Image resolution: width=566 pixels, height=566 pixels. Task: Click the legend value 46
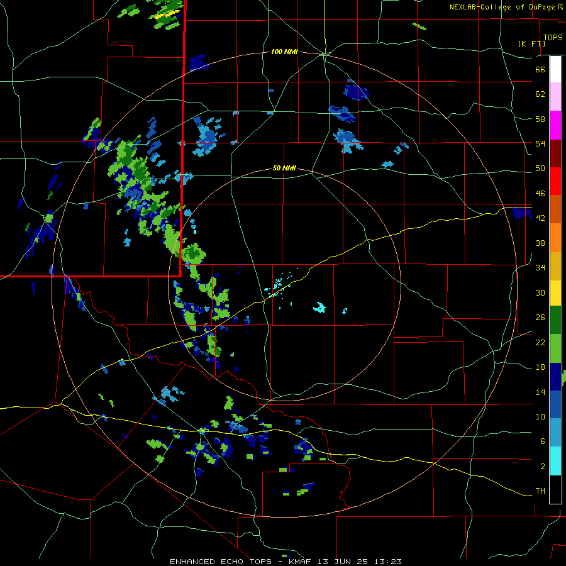point(540,194)
